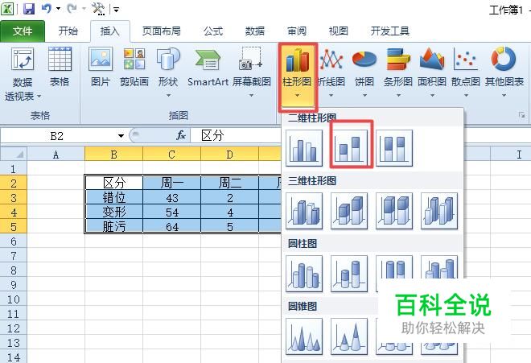
Task: Insert 剪贴画 clip art
Action: pos(134,67)
